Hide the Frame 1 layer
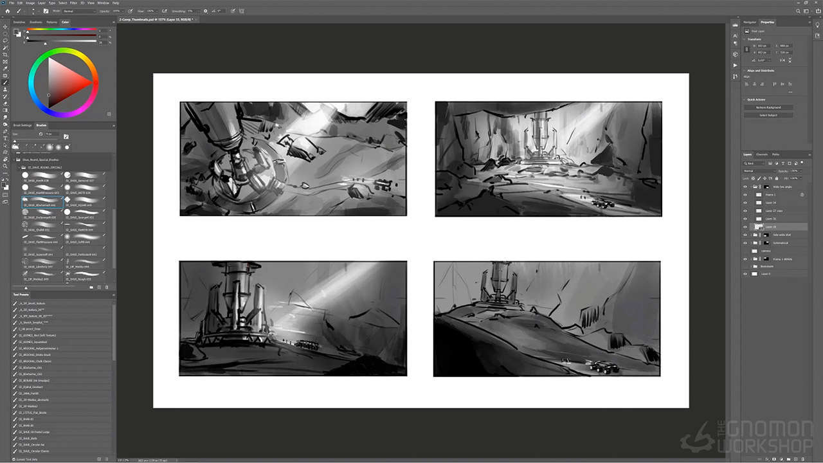823x463 pixels. coord(745,194)
